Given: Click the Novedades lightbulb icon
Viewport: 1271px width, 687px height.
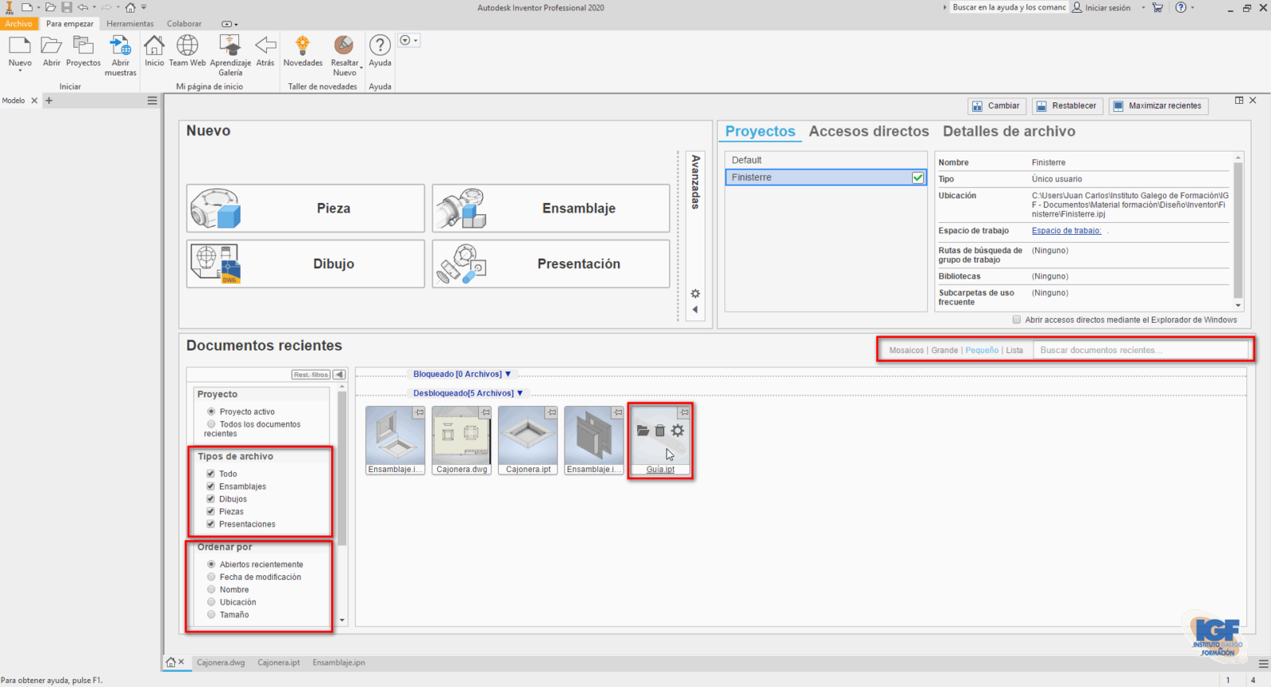Looking at the screenshot, I should click(303, 46).
